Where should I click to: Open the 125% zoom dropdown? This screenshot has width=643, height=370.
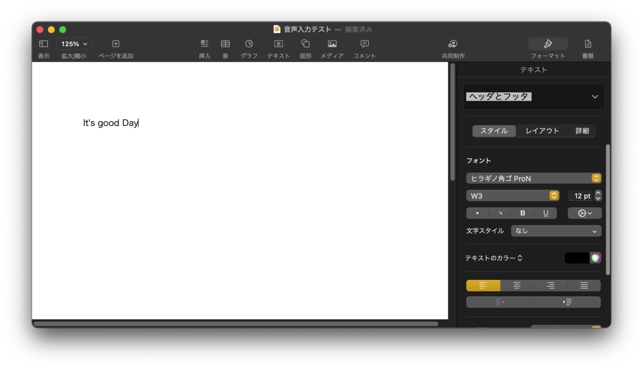pos(74,44)
